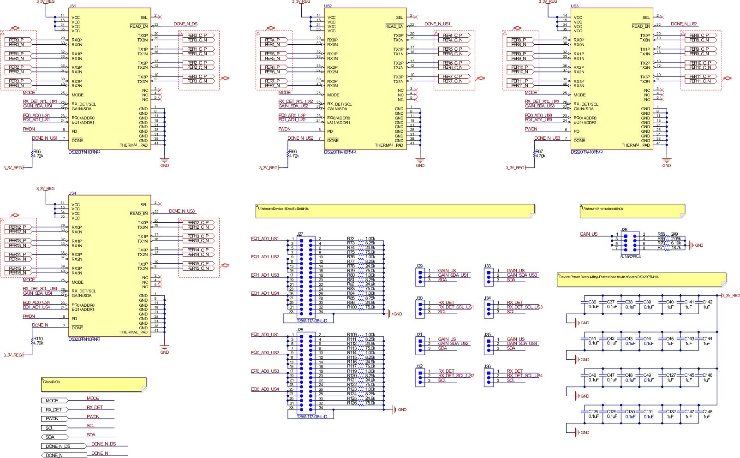Click the Upstream Pin-mode settings note
The height and width of the screenshot is (458, 740).
pos(632,211)
